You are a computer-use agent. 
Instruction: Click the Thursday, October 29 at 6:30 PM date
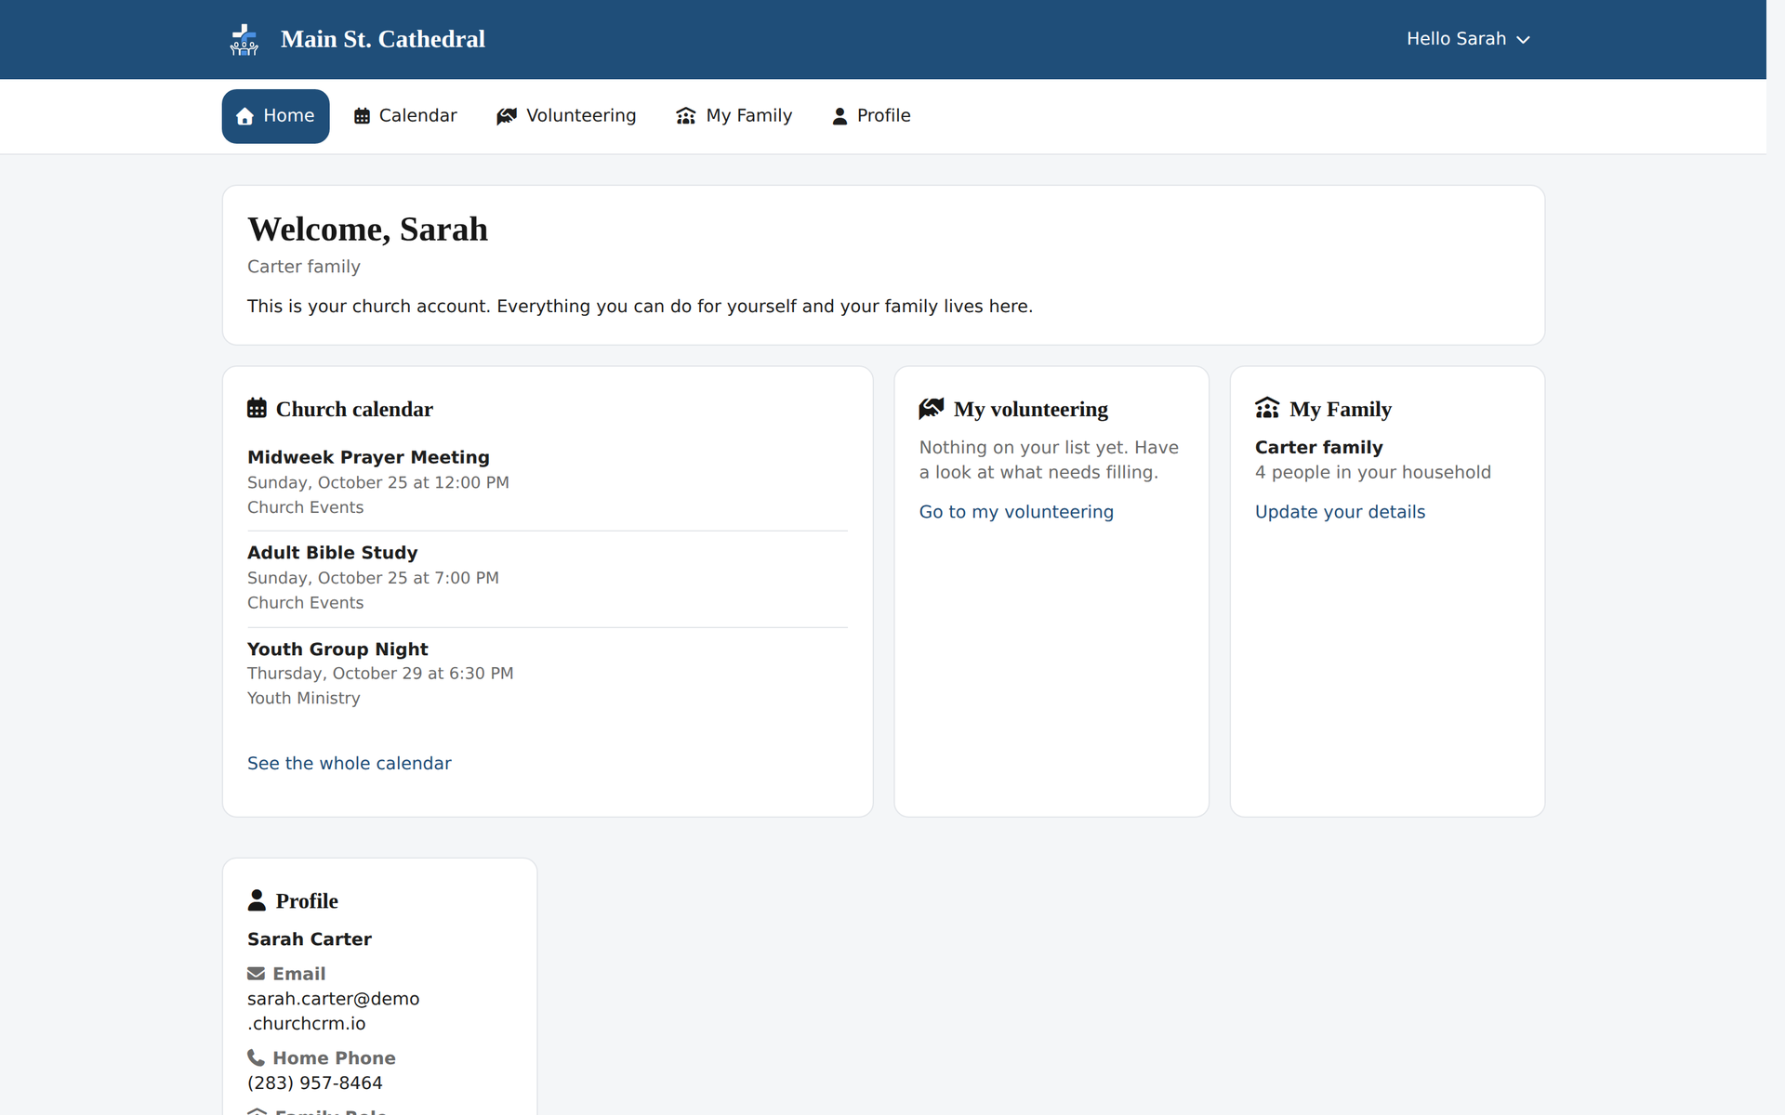tap(380, 673)
